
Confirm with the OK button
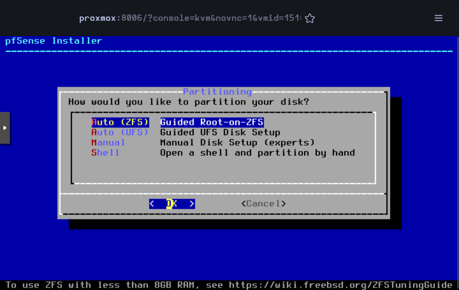coord(172,204)
